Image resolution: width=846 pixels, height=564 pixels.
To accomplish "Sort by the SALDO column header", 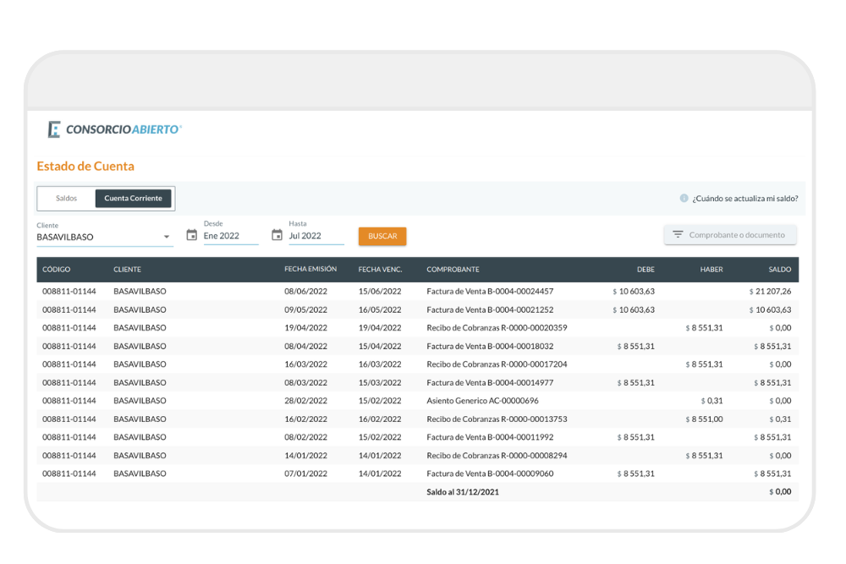I will 779,270.
